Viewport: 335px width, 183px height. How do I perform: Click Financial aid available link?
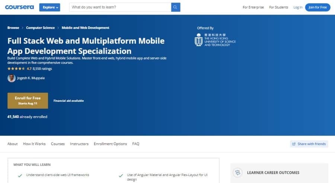pos(68,101)
